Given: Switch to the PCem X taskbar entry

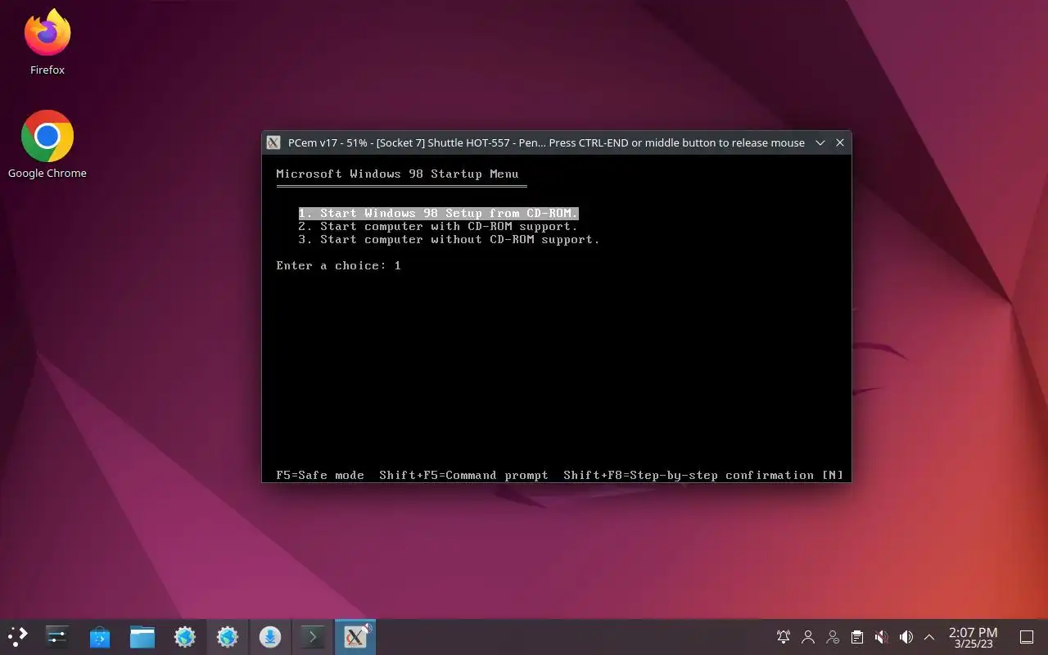Looking at the screenshot, I should (355, 636).
